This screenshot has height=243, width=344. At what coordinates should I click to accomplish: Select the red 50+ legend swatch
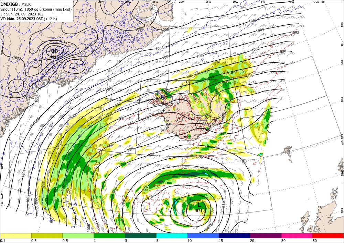(x=328, y=235)
